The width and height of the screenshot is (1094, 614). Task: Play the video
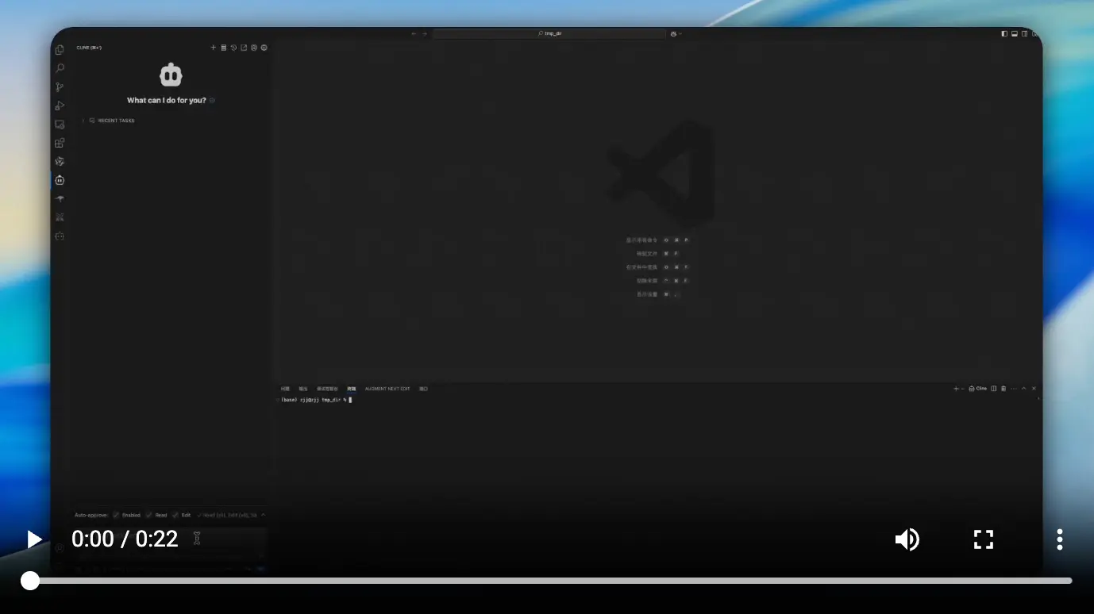click(x=34, y=539)
